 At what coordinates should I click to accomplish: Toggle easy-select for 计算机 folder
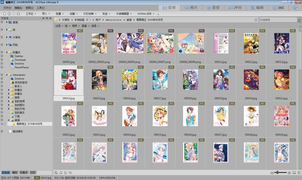click(x=2, y=37)
